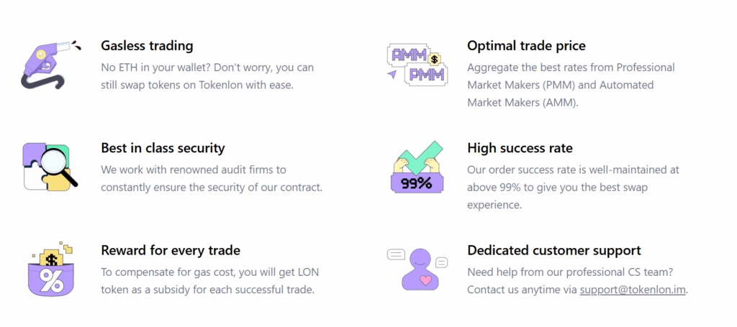The width and height of the screenshot is (737, 327).
Task: Click the High success rate heading
Action: tap(520, 148)
